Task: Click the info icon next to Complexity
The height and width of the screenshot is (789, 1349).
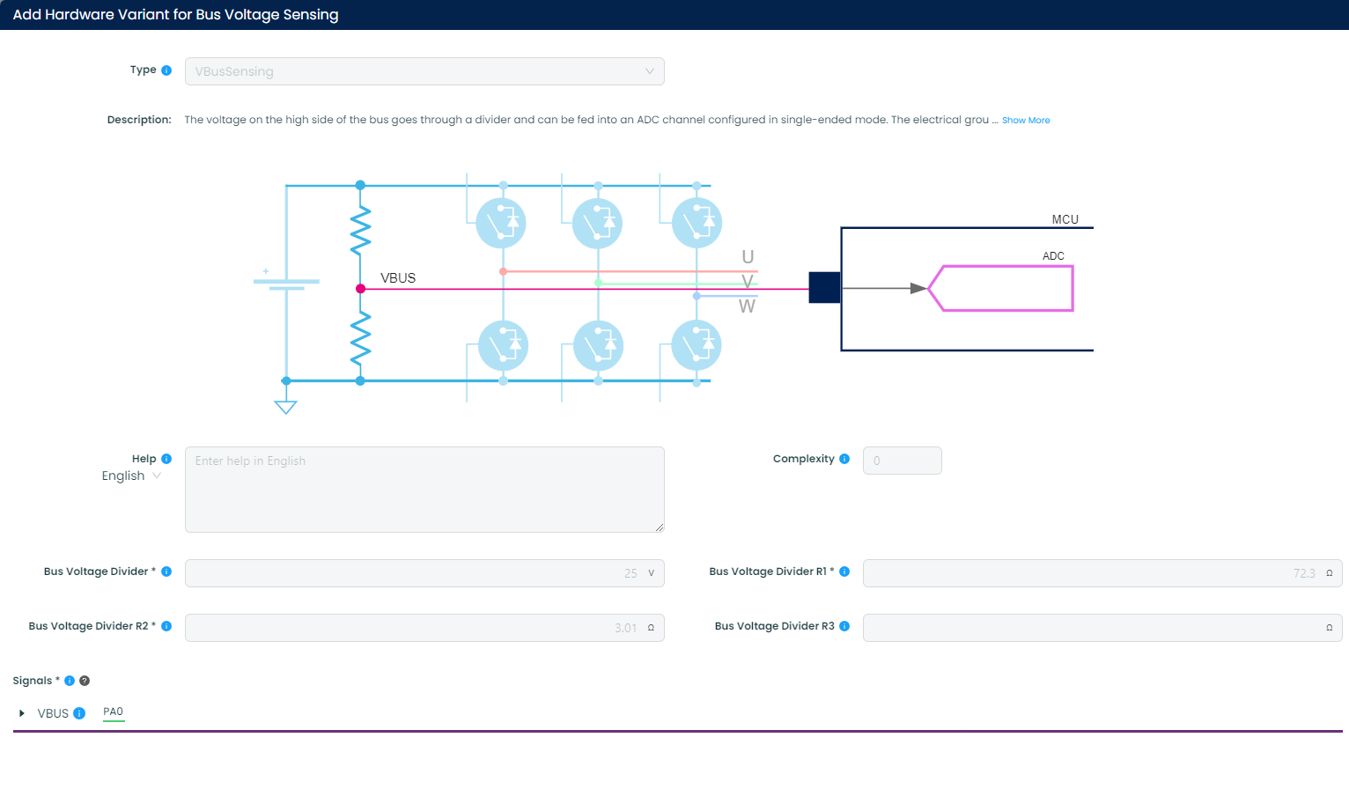Action: point(845,458)
